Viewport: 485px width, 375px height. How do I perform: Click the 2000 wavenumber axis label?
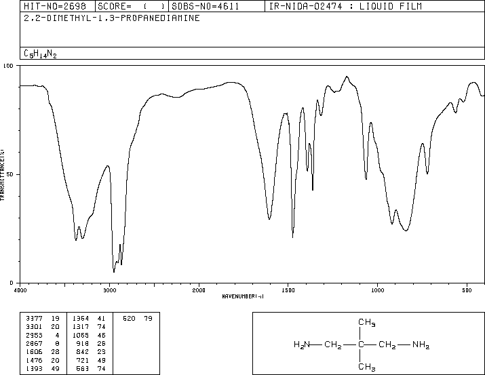point(199,290)
